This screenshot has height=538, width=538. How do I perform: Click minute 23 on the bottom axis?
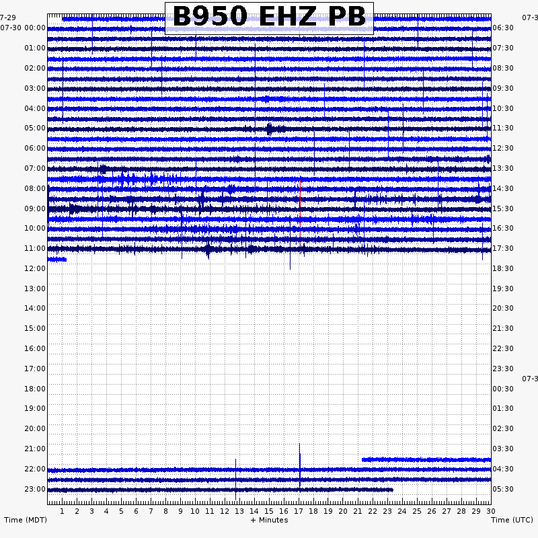tap(387, 511)
